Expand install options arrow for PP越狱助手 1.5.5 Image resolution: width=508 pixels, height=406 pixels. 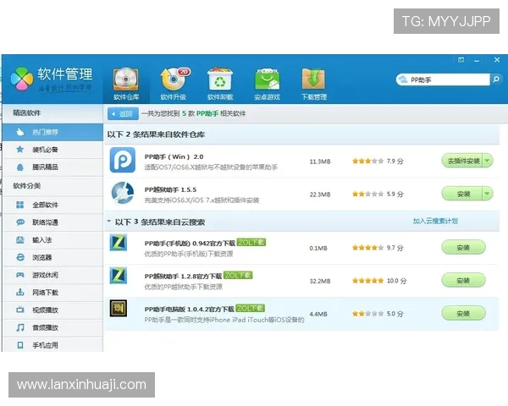coord(488,194)
